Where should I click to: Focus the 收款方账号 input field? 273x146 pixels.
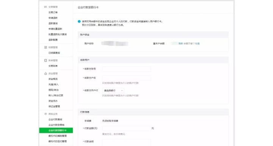[x=127, y=69]
